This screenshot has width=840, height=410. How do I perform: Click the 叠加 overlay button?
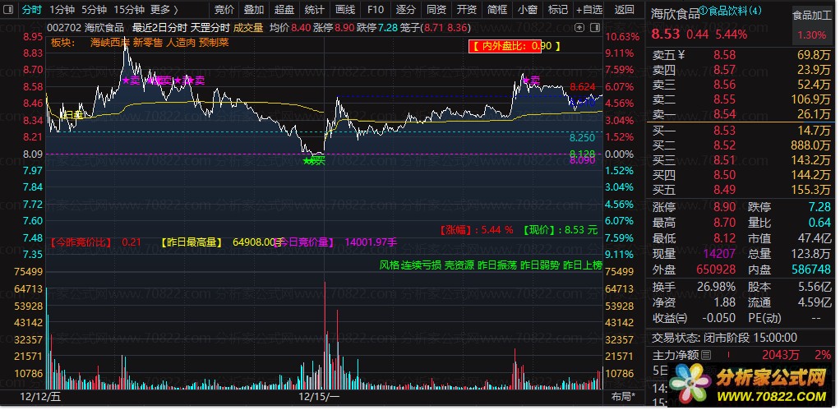pos(254,10)
